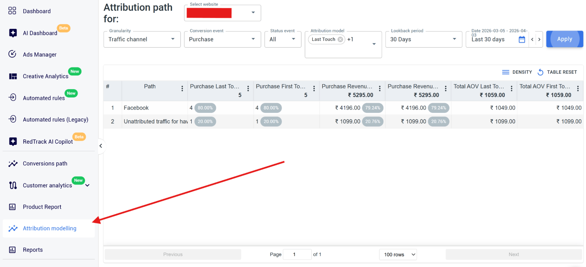Open first Purchase Revenue column menu

(380, 88)
